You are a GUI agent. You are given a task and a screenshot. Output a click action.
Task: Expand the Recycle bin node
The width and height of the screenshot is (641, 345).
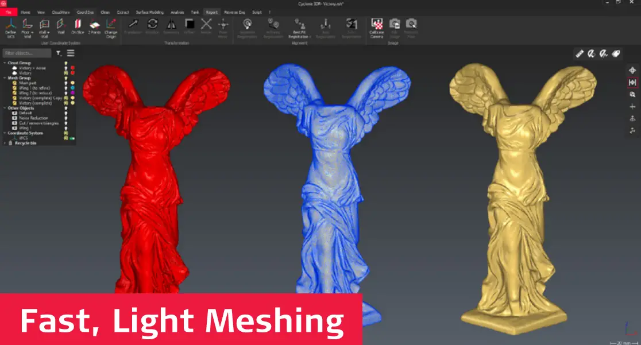[x=3, y=143]
